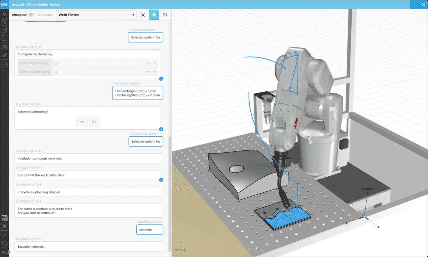Click the chain link connection icon

tap(5, 55)
